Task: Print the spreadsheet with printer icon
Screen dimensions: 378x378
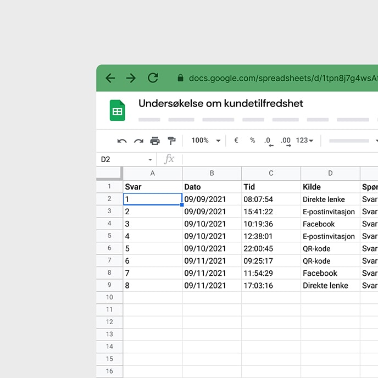Action: [x=155, y=141]
